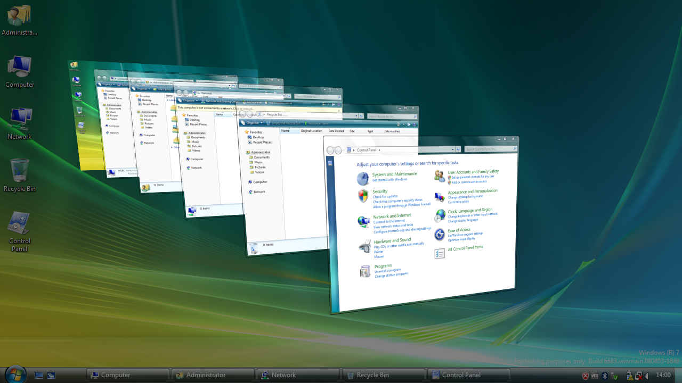Click the Network and Internet globe icon
The height and width of the screenshot is (383, 682).
point(363,221)
